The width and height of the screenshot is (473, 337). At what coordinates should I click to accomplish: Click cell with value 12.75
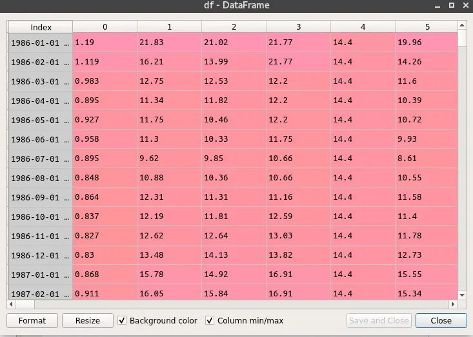coord(169,81)
